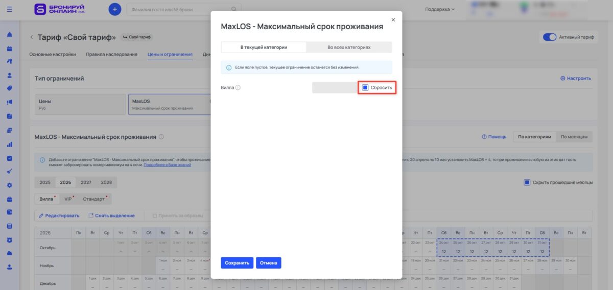Screen dimensions: 613x290
Task: Click the search magnifier icon
Action: coord(234,9)
